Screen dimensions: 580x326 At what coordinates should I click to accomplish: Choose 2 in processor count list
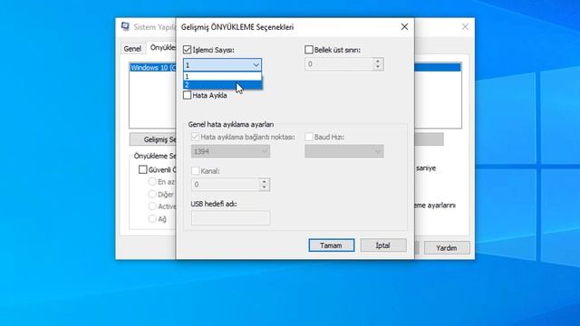[222, 85]
